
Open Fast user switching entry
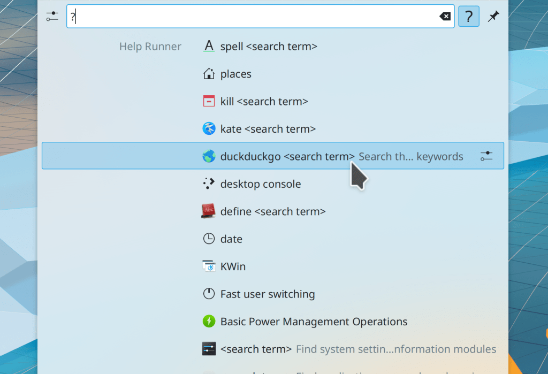click(268, 294)
